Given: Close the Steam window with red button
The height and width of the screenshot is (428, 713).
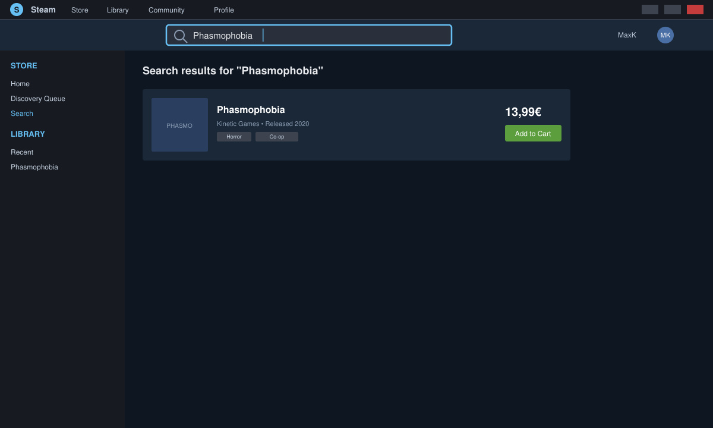Looking at the screenshot, I should pos(695,10).
